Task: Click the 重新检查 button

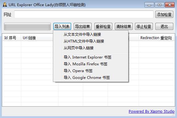Action: (103, 26)
